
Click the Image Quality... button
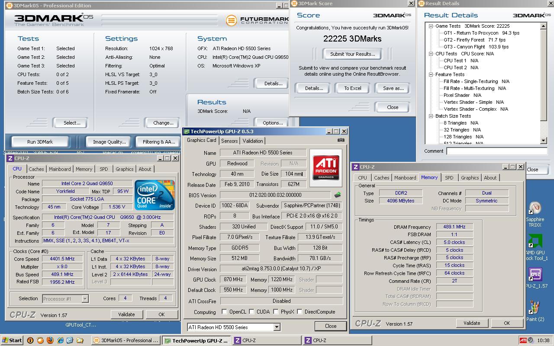110,142
